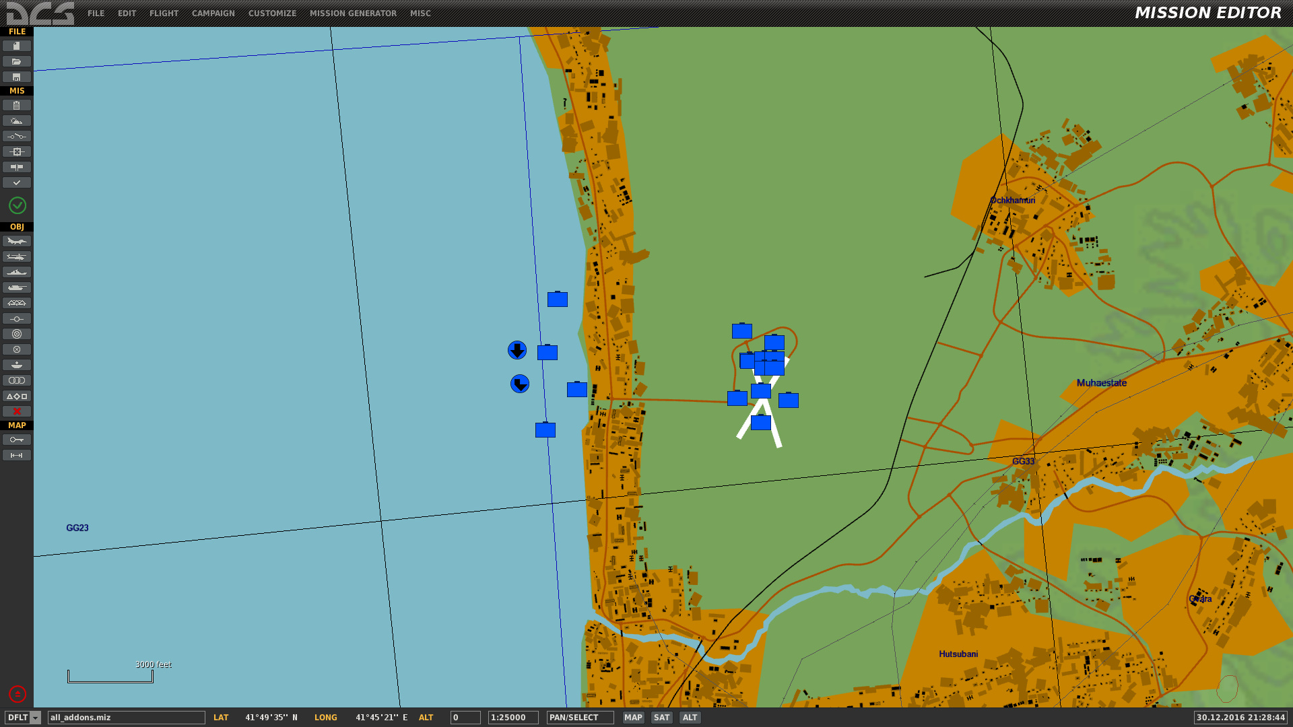Open the FILE menu
The width and height of the screenshot is (1293, 727).
96,13
